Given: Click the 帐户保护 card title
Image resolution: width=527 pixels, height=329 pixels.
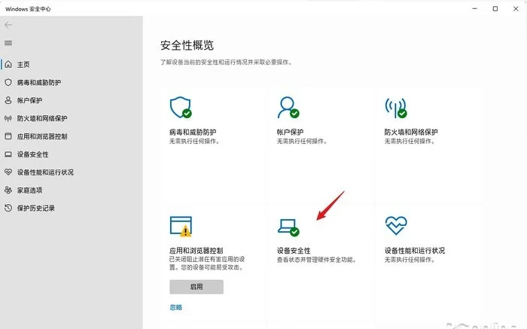Looking at the screenshot, I should (x=290, y=132).
